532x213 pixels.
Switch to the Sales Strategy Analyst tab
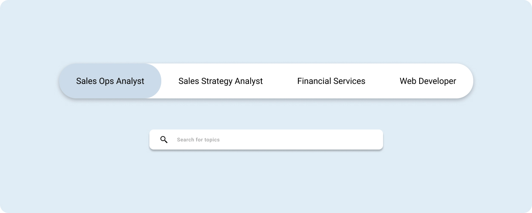tap(220, 81)
